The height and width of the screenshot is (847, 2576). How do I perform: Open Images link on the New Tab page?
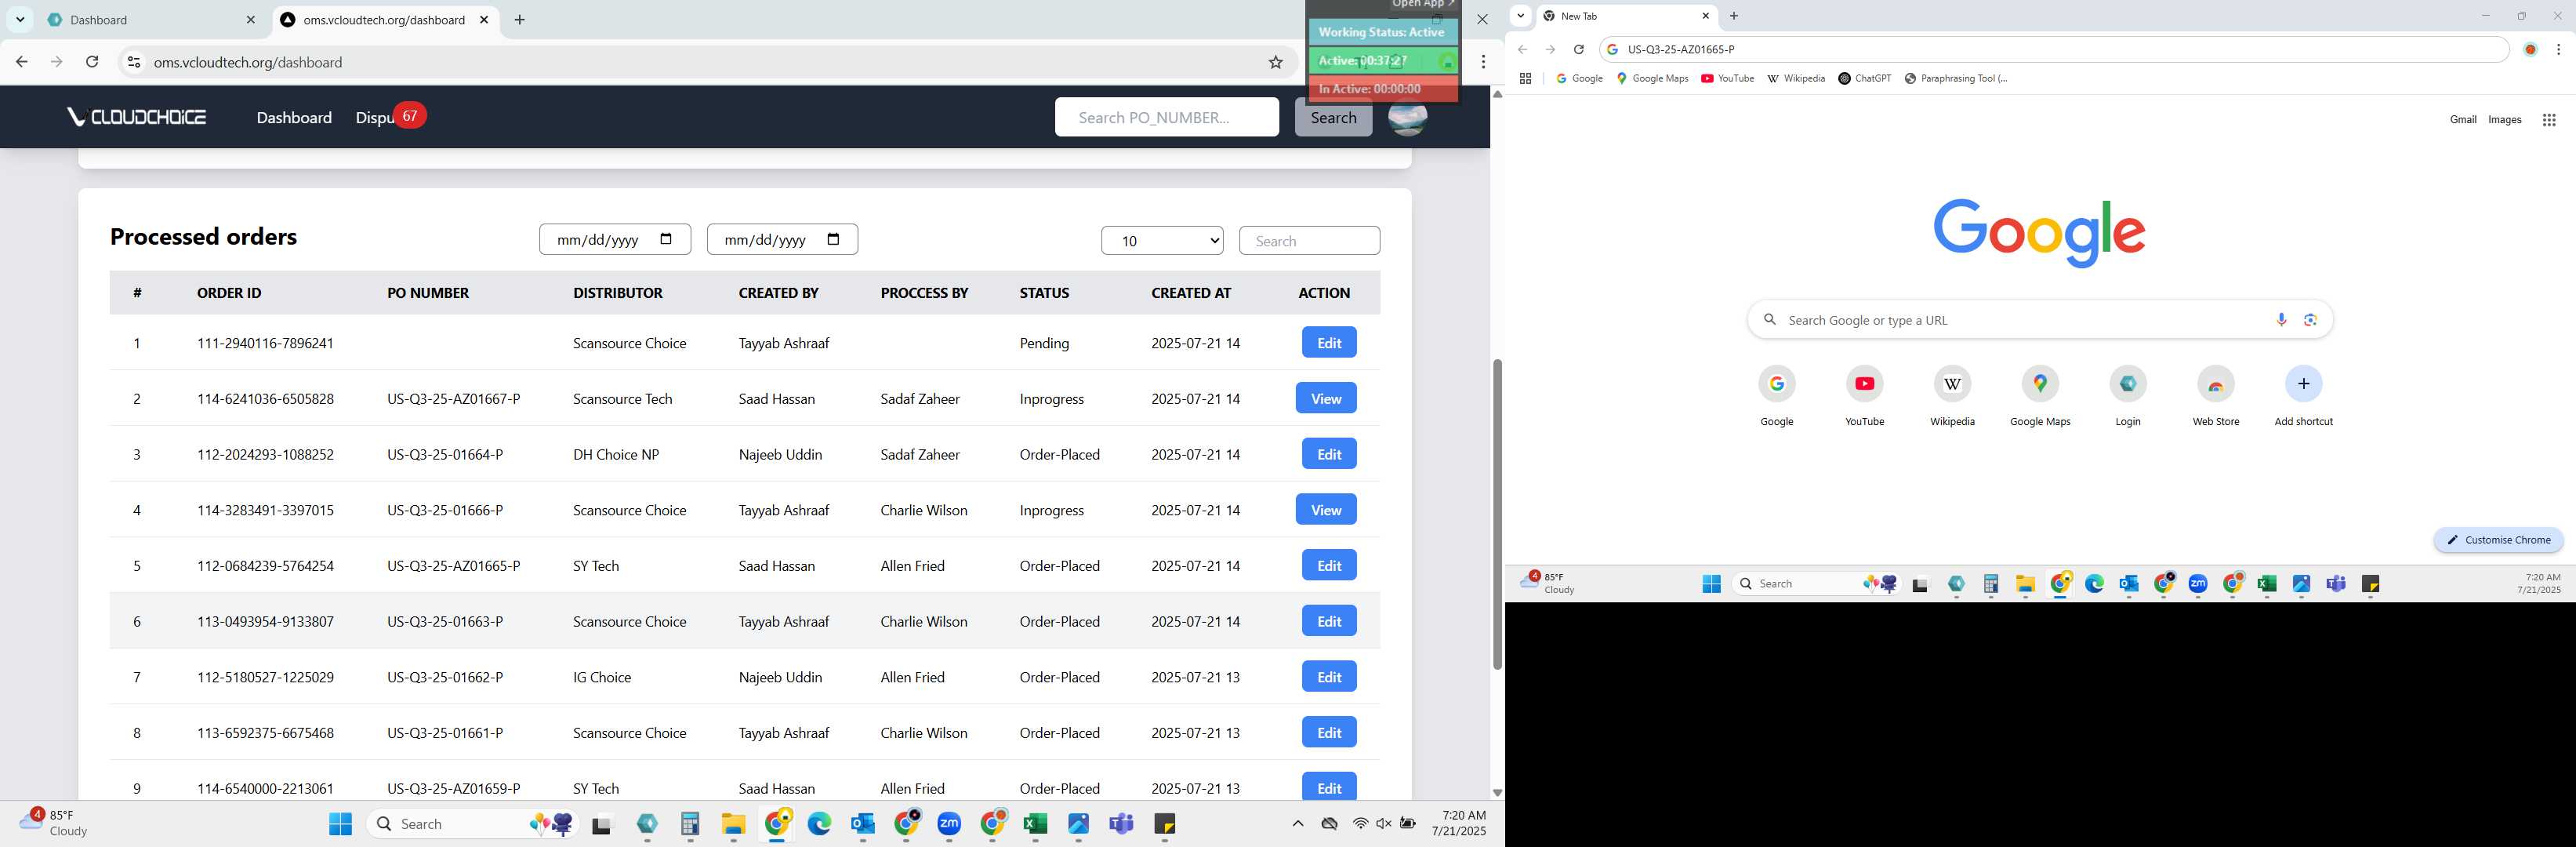point(2505,120)
